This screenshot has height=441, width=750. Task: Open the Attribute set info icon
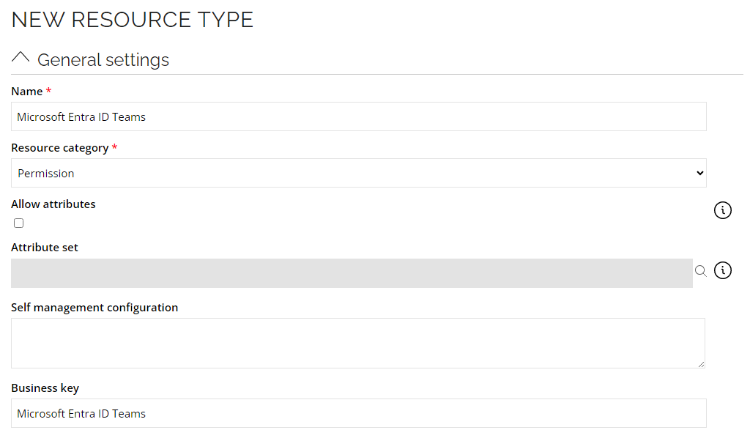click(722, 270)
